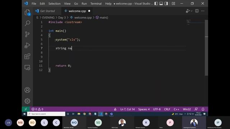
Task: Click on the int main() line
Action: click(57, 31)
